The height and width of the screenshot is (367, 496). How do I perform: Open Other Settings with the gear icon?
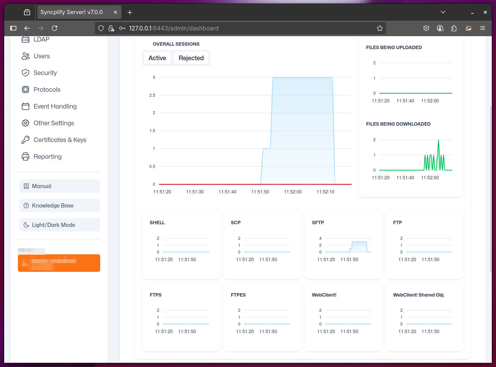click(25, 123)
